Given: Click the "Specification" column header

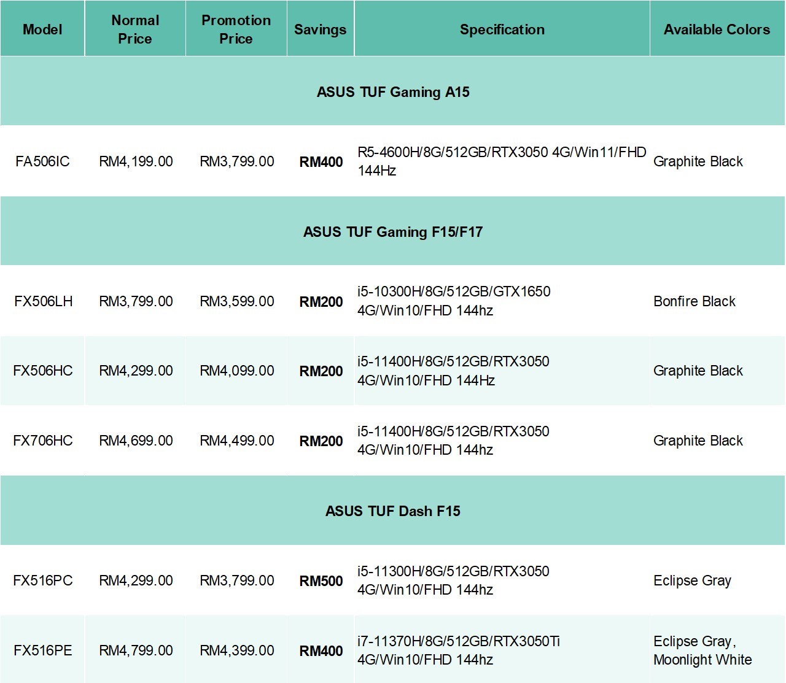Looking at the screenshot, I should [502, 29].
